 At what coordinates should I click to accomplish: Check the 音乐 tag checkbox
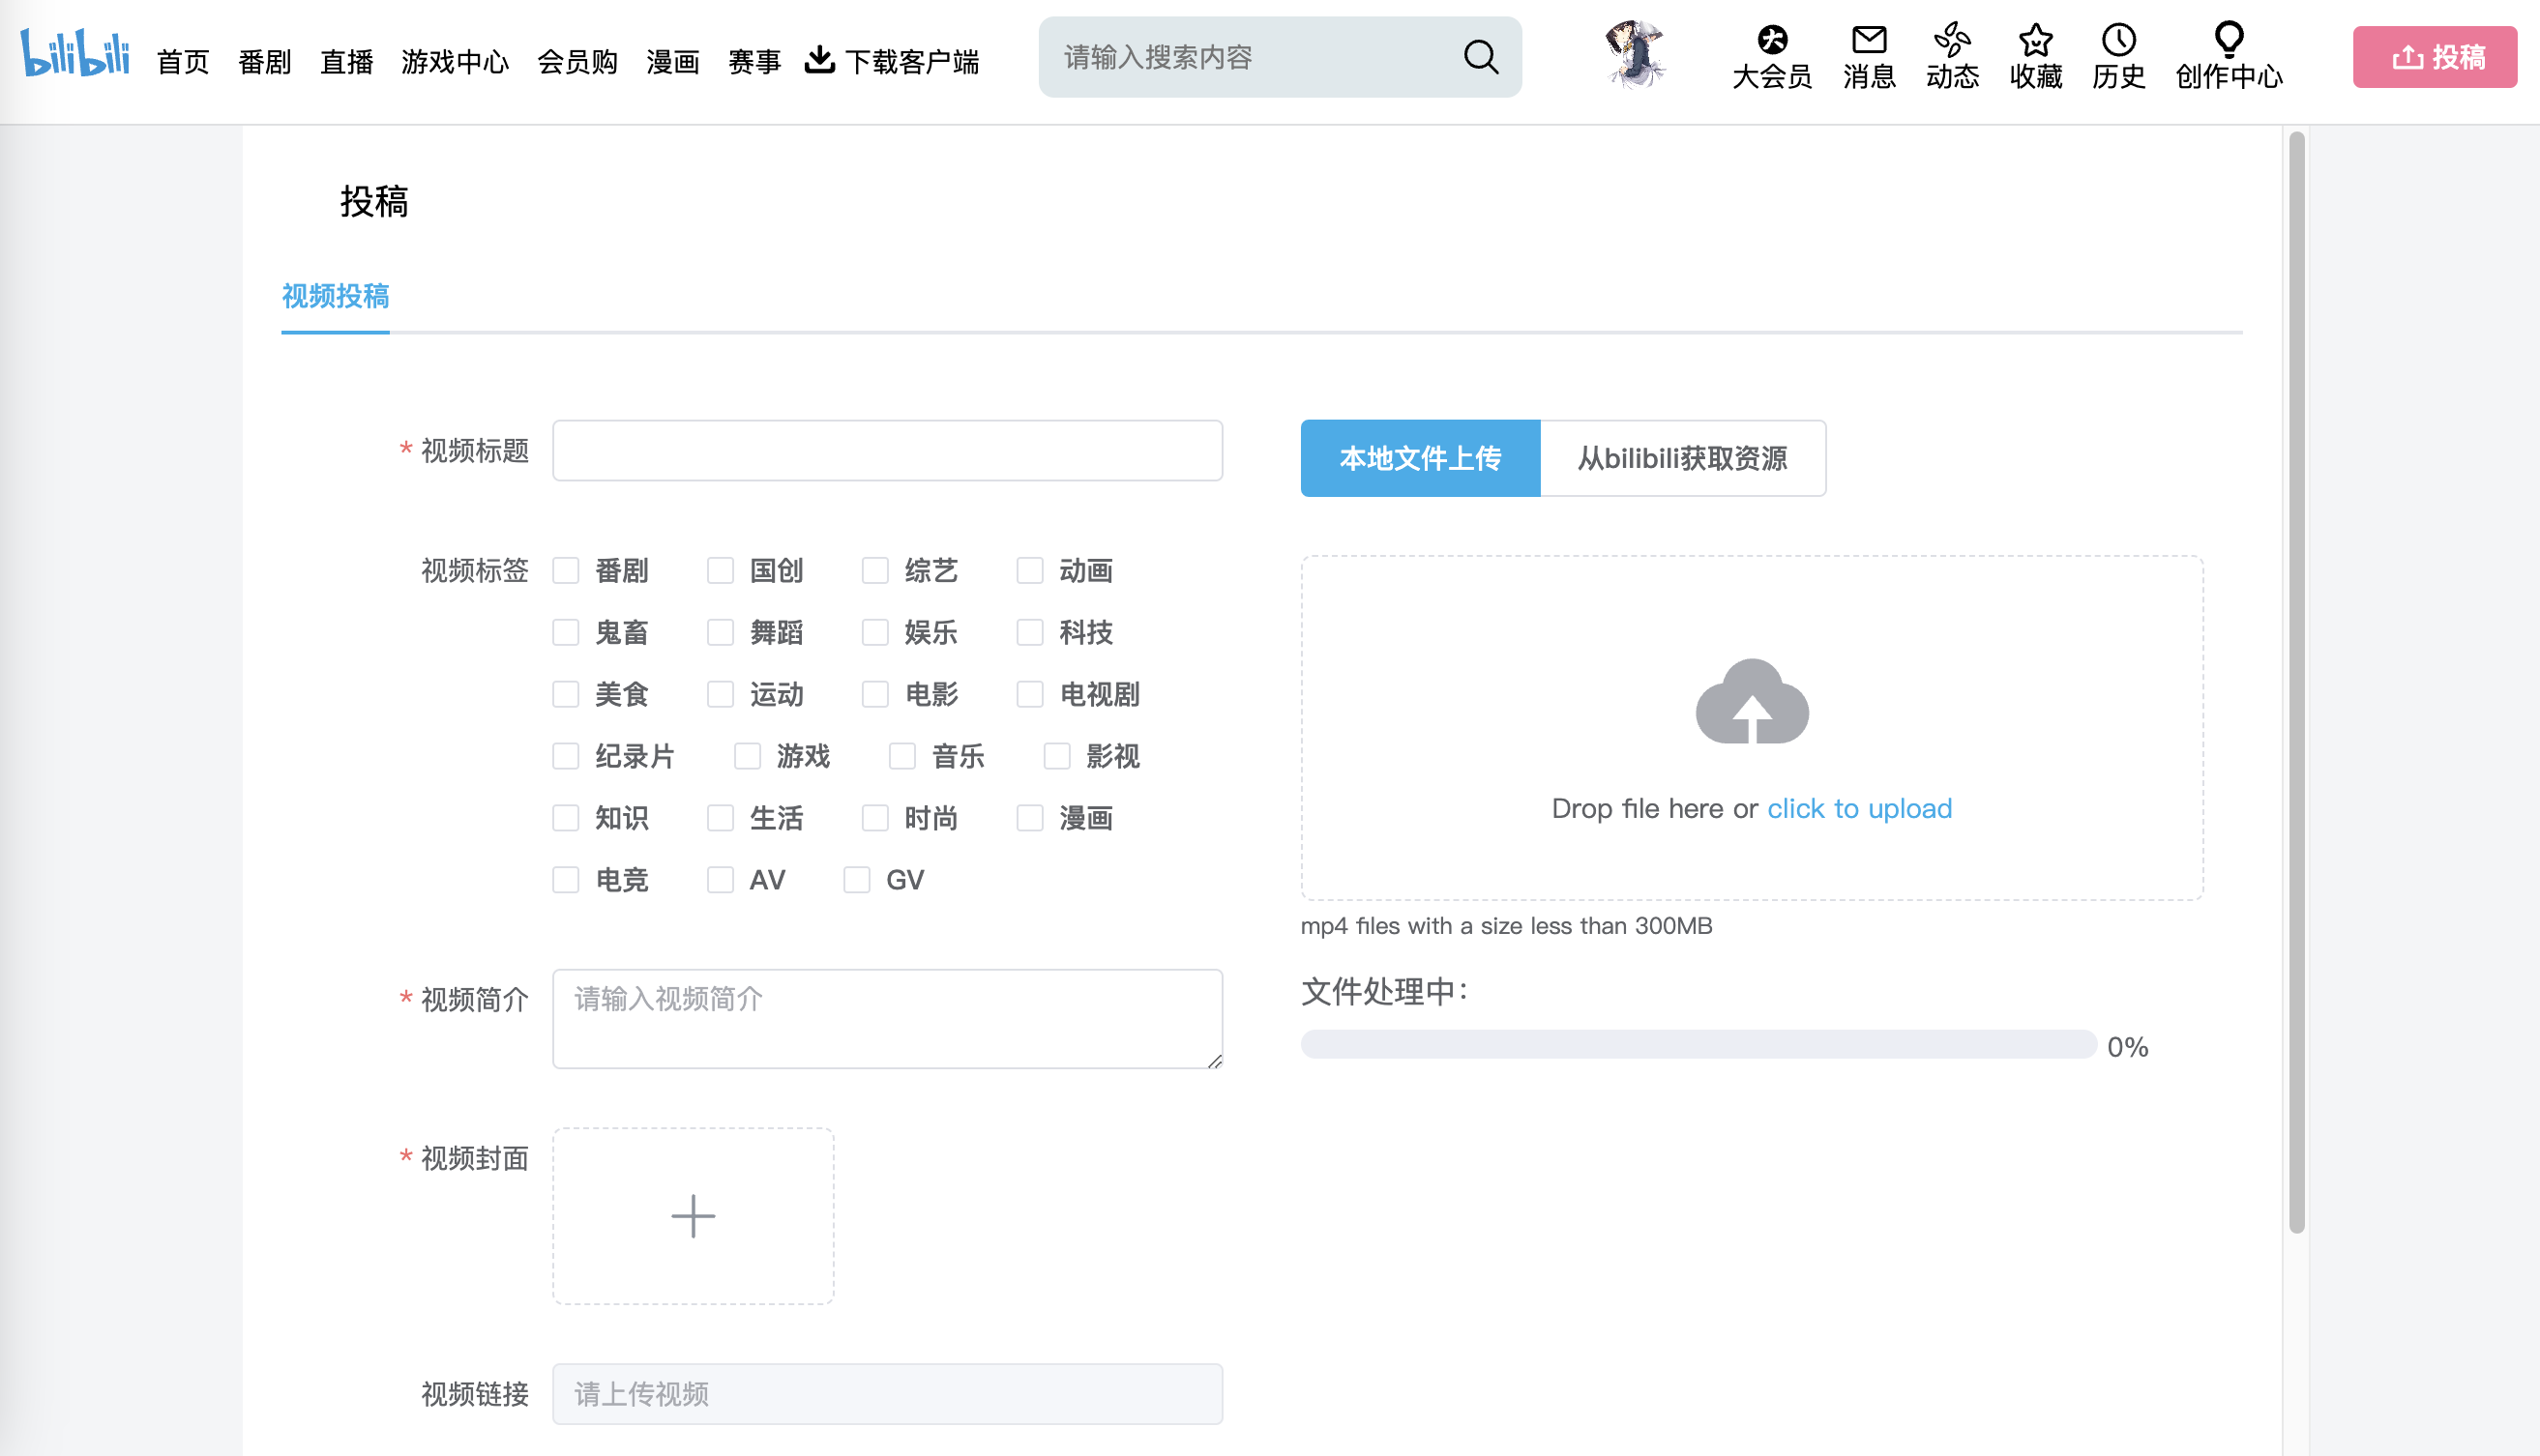[901, 756]
